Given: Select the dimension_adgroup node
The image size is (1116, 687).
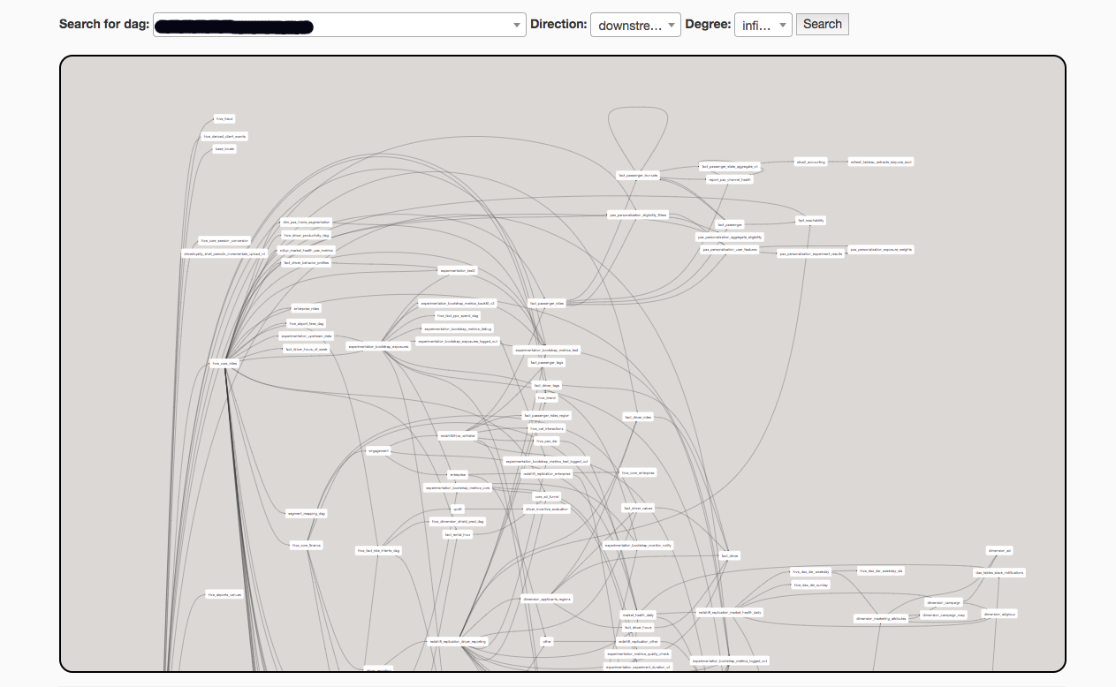Looking at the screenshot, I should (x=999, y=613).
